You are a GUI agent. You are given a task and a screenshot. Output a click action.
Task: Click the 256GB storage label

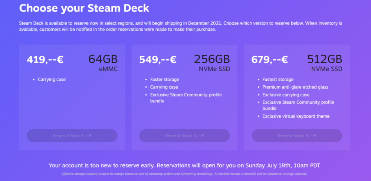point(212,59)
